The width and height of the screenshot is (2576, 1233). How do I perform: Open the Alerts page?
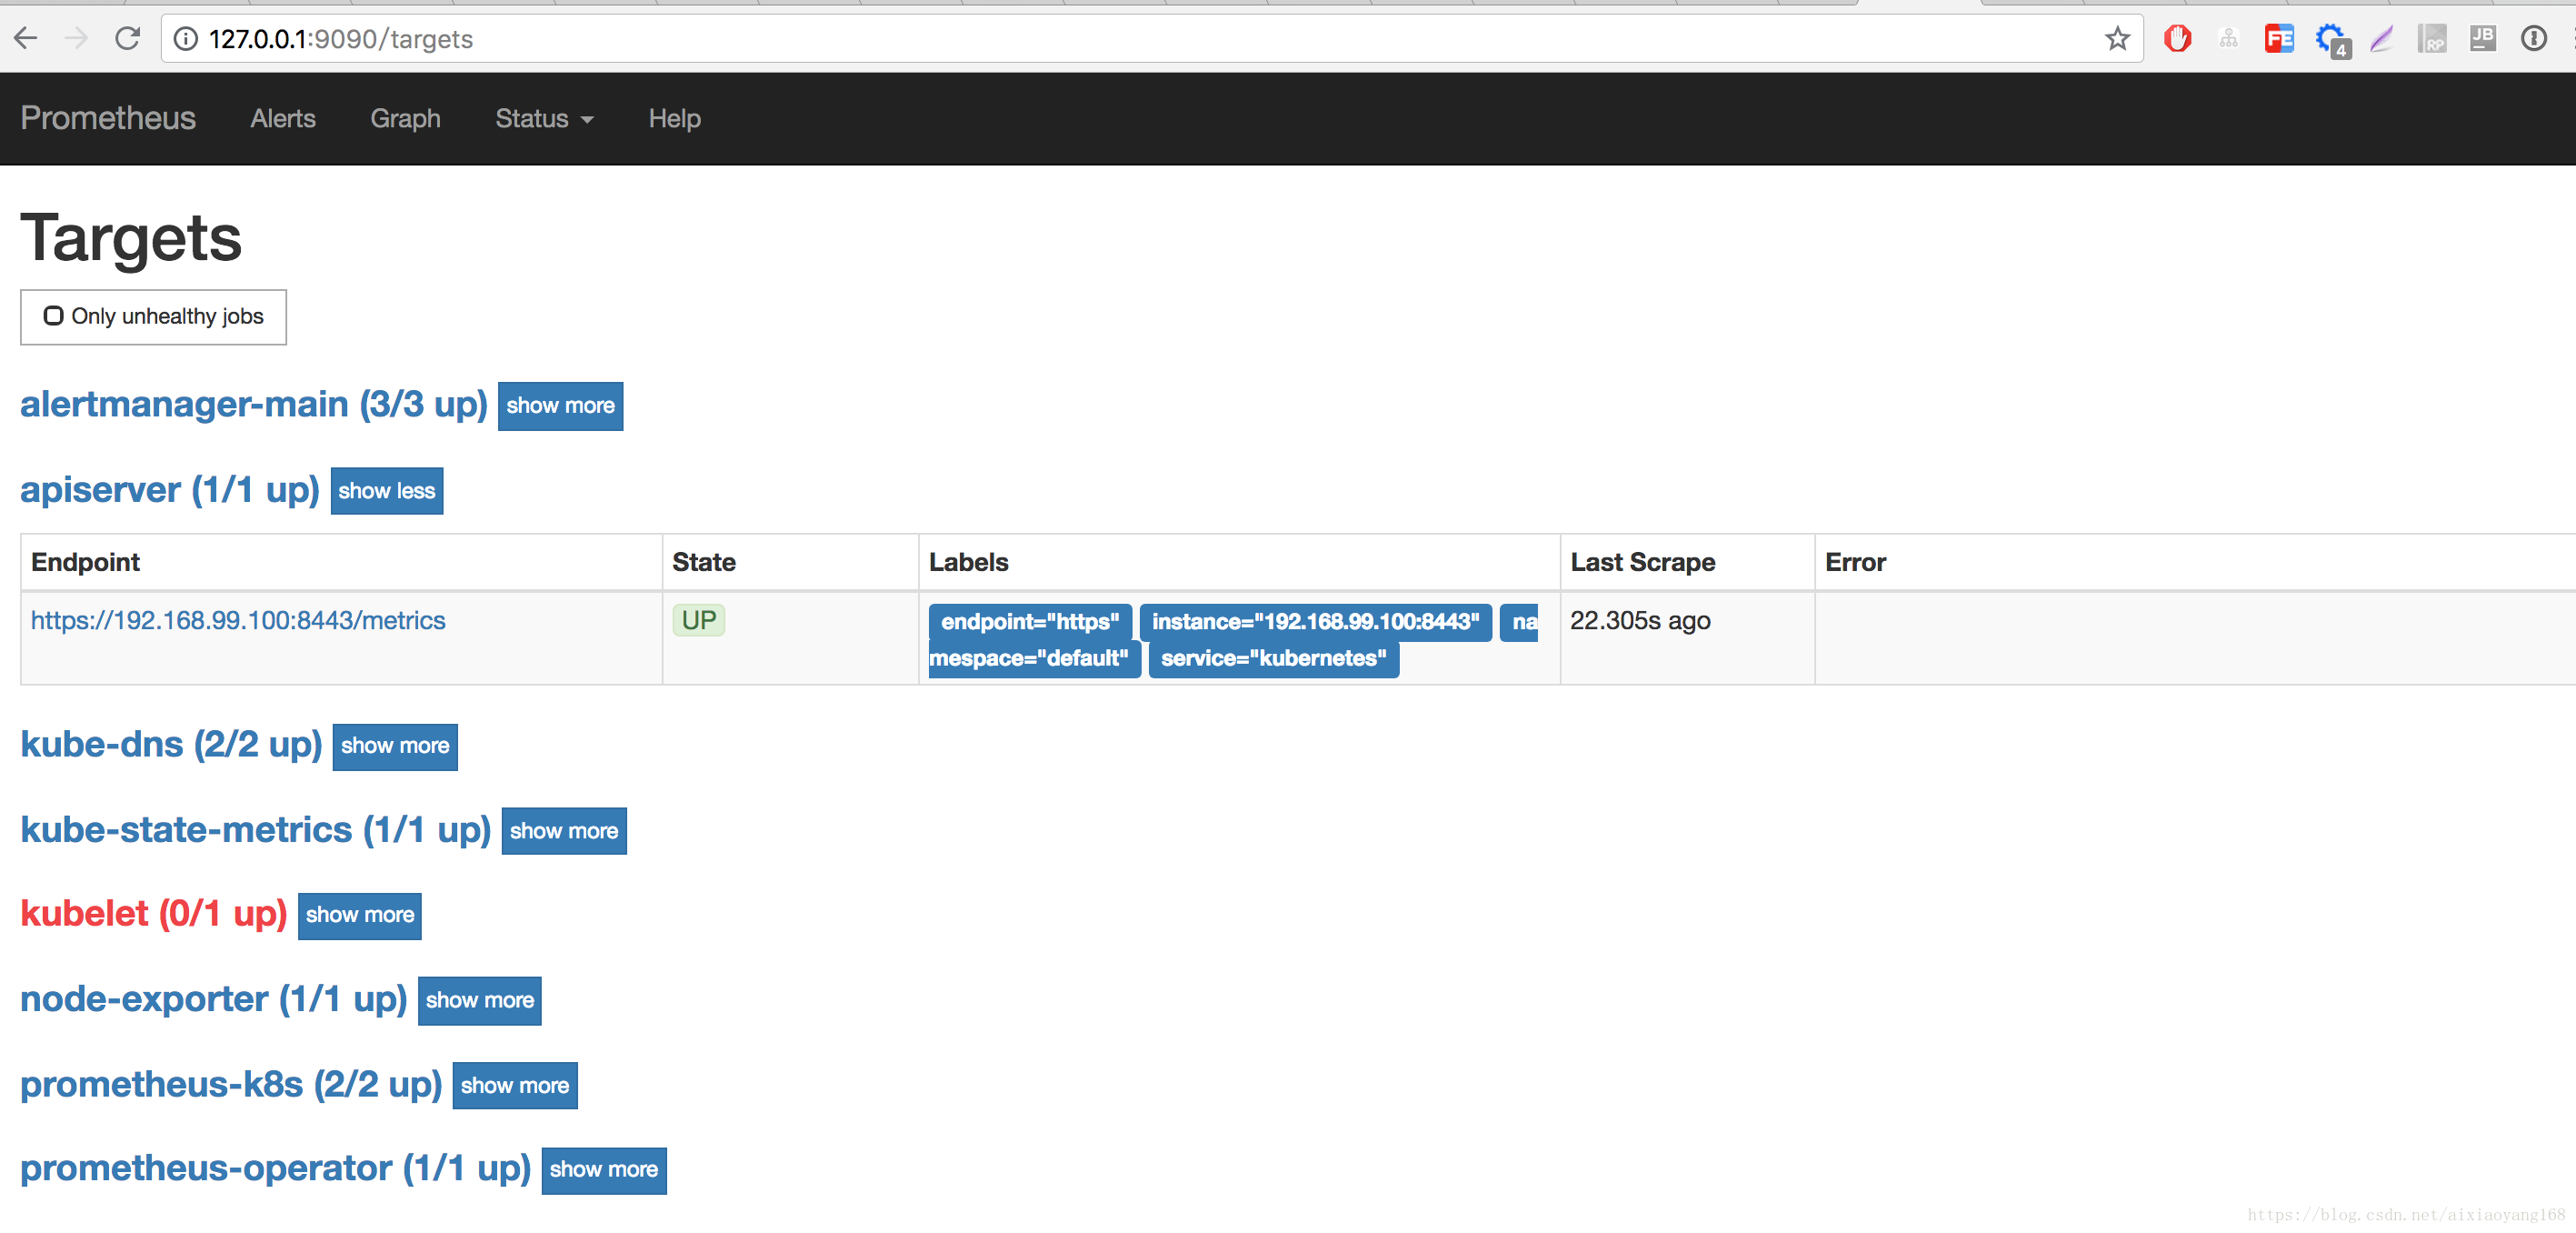coord(283,119)
